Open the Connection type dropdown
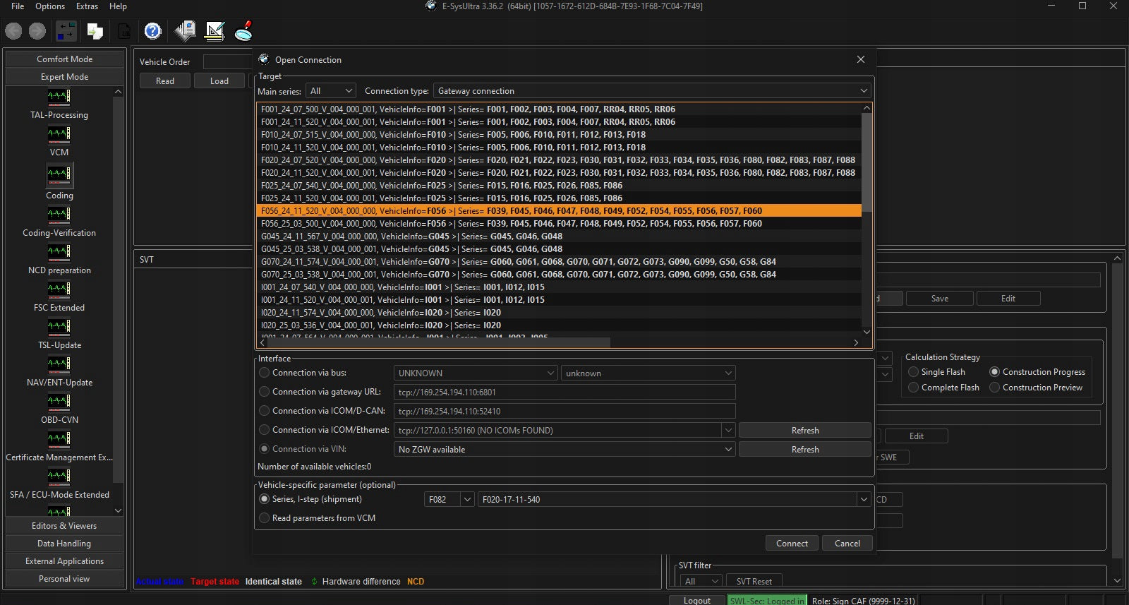 click(x=652, y=91)
